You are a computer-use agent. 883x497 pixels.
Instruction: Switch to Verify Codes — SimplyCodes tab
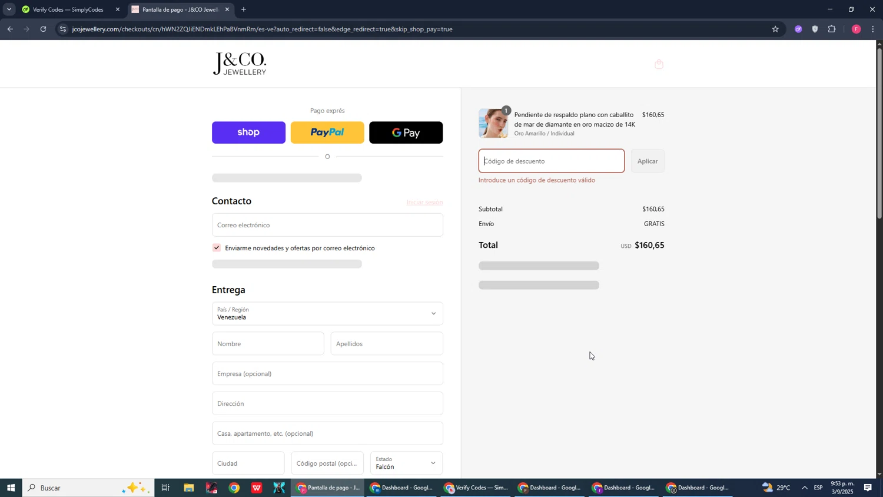click(68, 9)
